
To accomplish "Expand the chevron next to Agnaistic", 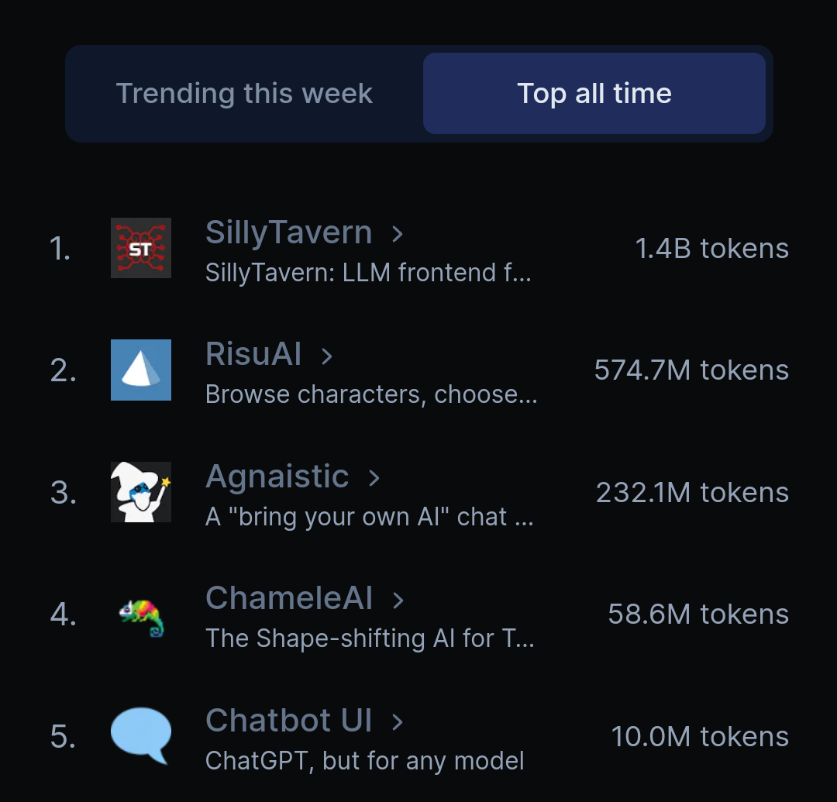I will pyautogui.click(x=374, y=478).
